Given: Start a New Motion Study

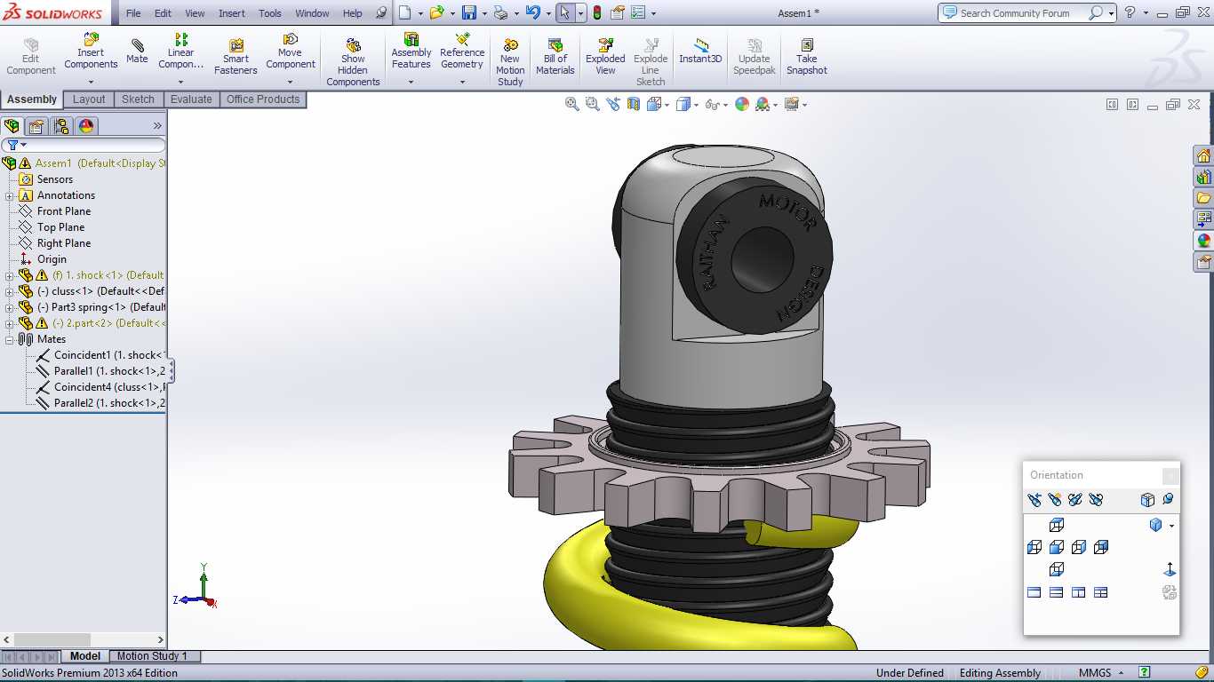Looking at the screenshot, I should click(x=510, y=62).
